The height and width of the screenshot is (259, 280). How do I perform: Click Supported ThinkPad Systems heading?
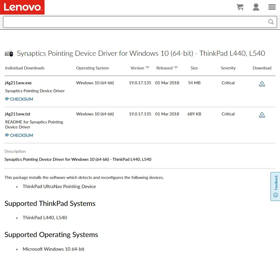[x=50, y=204]
